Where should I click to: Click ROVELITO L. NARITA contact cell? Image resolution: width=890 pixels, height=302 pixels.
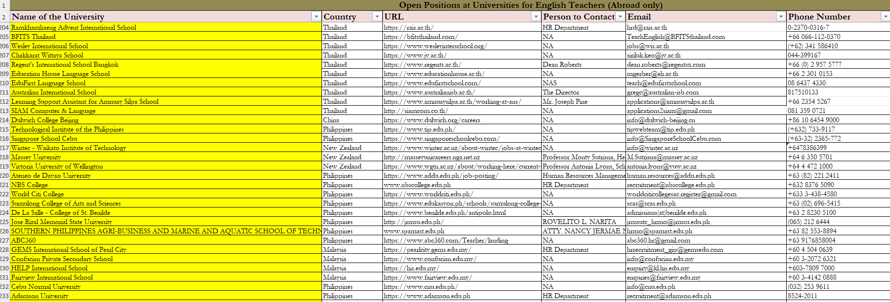click(583, 222)
